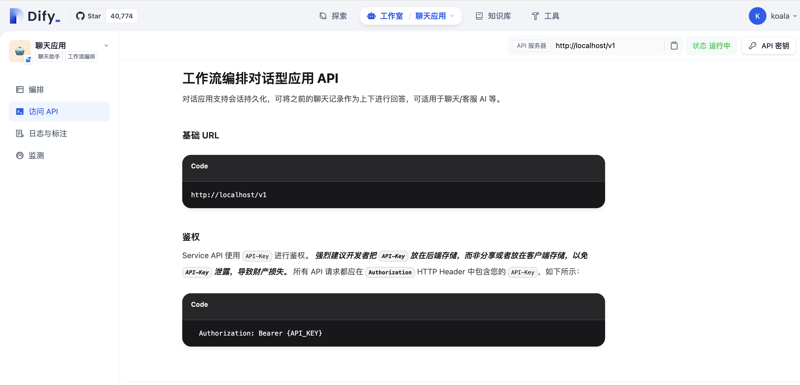Click the GitHub Star icon

click(80, 16)
